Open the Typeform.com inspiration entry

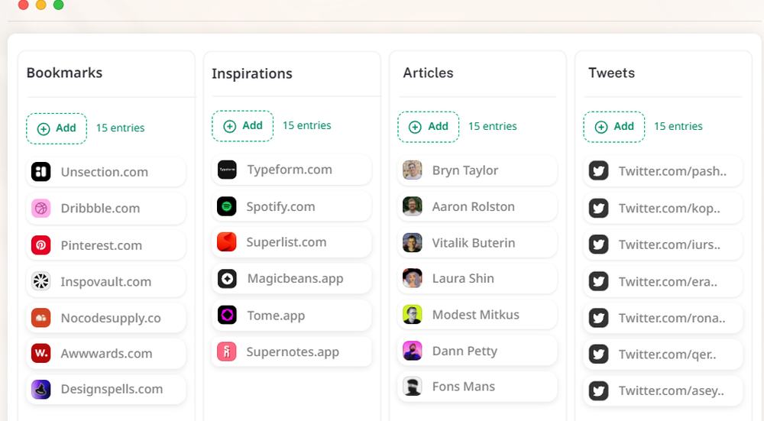[x=291, y=170]
